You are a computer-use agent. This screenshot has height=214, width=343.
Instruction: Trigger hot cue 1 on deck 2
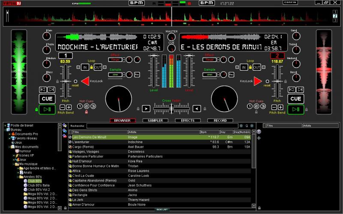pos(250,106)
